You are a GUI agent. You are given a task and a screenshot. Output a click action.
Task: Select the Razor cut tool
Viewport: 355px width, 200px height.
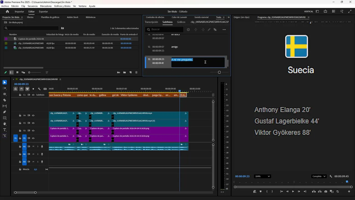(5, 100)
